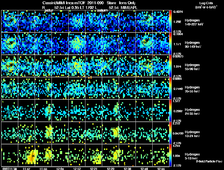The width and height of the screenshot is (224, 170).
Task: Click the color bar beside Hydrogen 90-149 keV
Action: pyautogui.click(x=170, y=44)
